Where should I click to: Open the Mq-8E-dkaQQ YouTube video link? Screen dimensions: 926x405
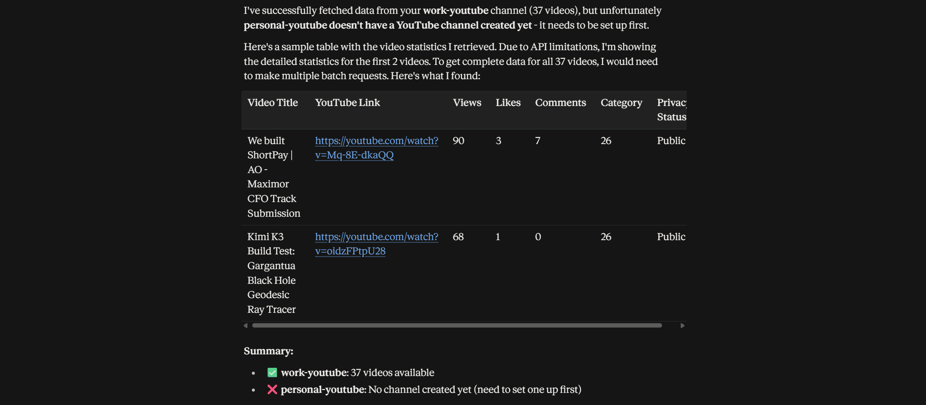click(x=376, y=148)
